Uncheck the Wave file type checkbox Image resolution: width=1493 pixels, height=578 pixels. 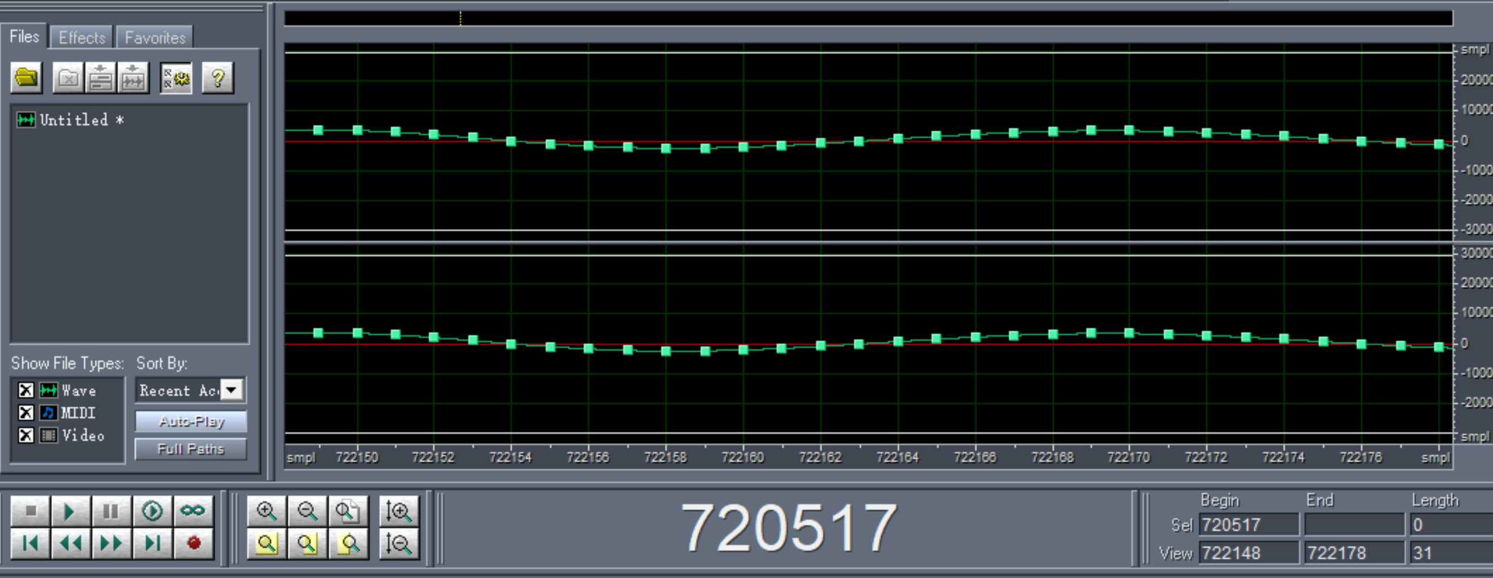coord(26,390)
